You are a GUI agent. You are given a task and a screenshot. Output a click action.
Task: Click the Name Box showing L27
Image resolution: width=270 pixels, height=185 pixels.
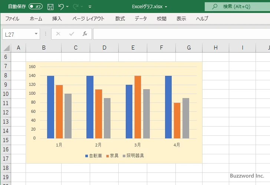pos(18,34)
